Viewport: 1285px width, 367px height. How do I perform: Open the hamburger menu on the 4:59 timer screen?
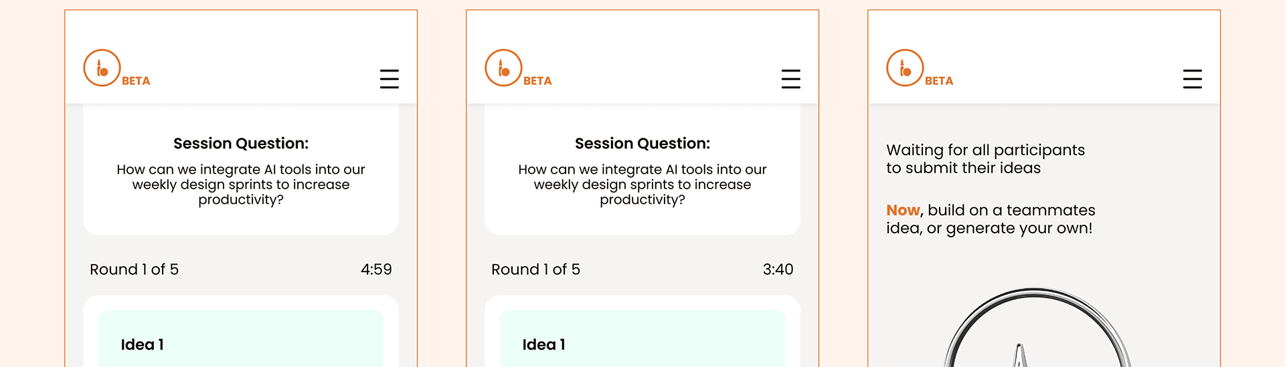click(x=390, y=79)
